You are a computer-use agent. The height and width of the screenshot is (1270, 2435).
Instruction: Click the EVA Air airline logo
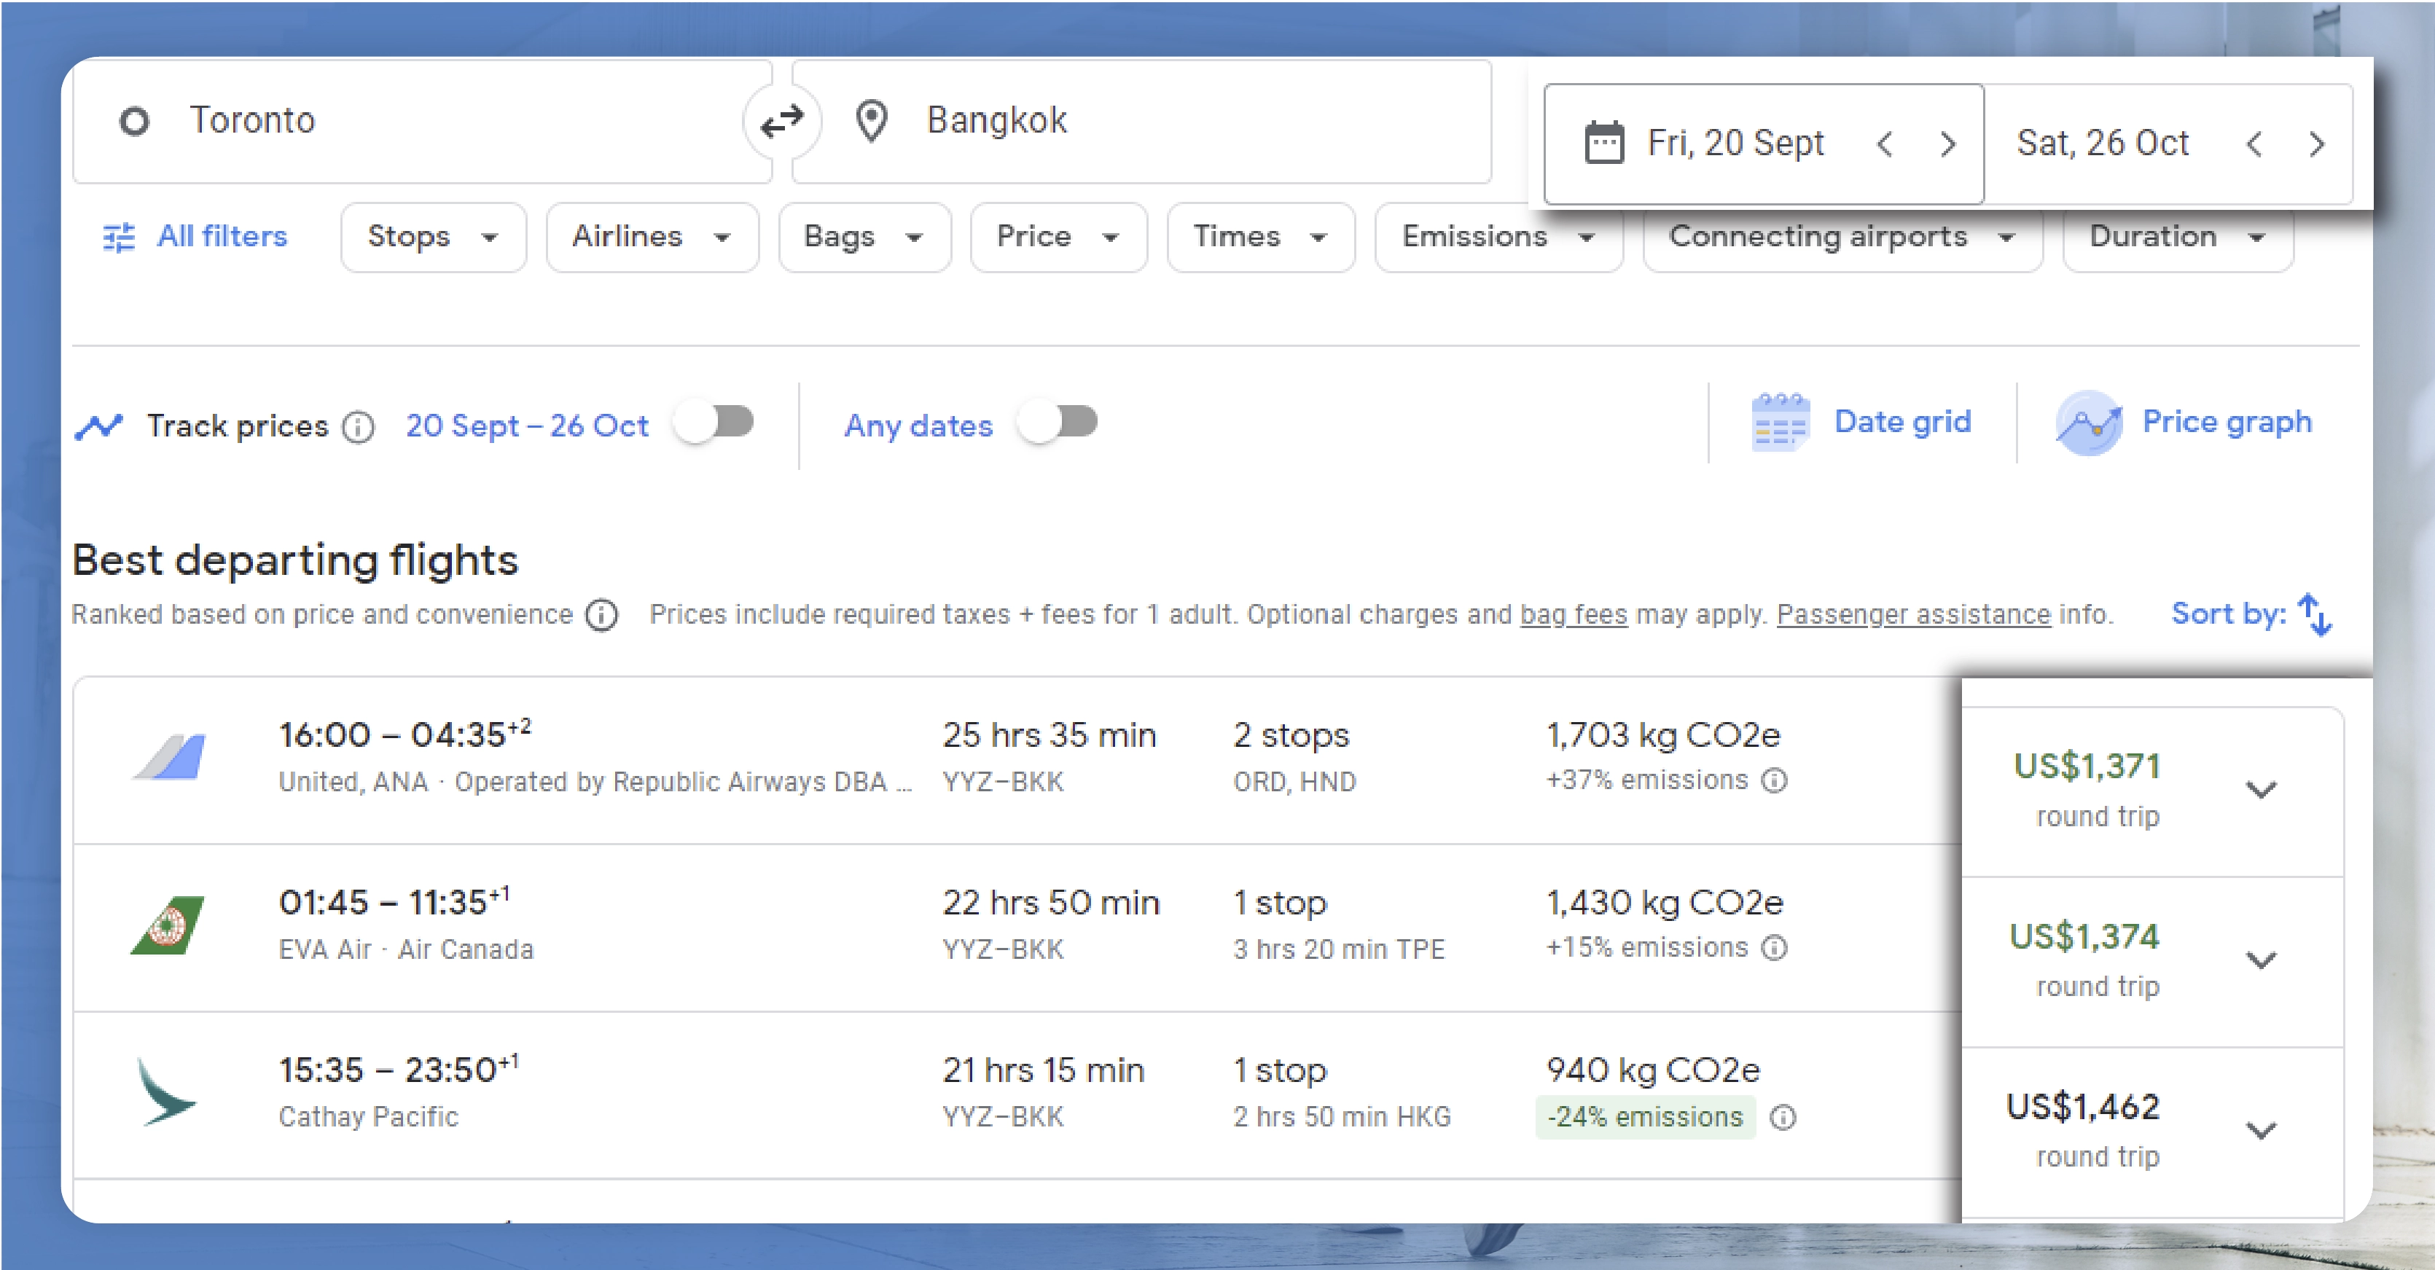pos(168,924)
